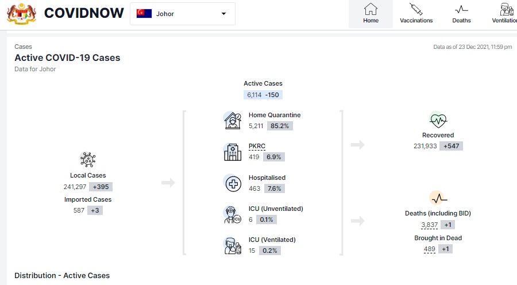Viewport: 517px width, 285px height.
Task: Click the PKRC building icon
Action: [232, 152]
